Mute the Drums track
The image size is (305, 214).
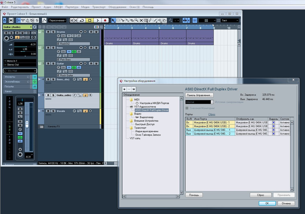point(48,32)
